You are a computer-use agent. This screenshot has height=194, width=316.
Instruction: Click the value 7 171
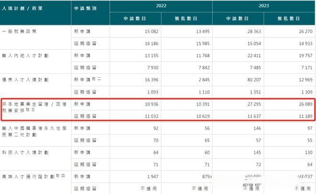click(x=307, y=68)
